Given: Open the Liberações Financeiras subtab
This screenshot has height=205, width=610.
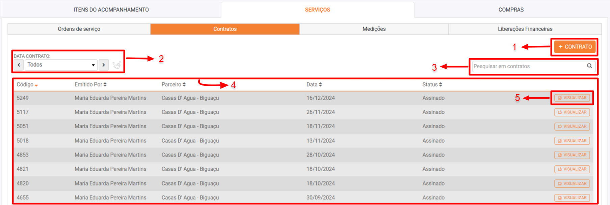Looking at the screenshot, I should 525,29.
